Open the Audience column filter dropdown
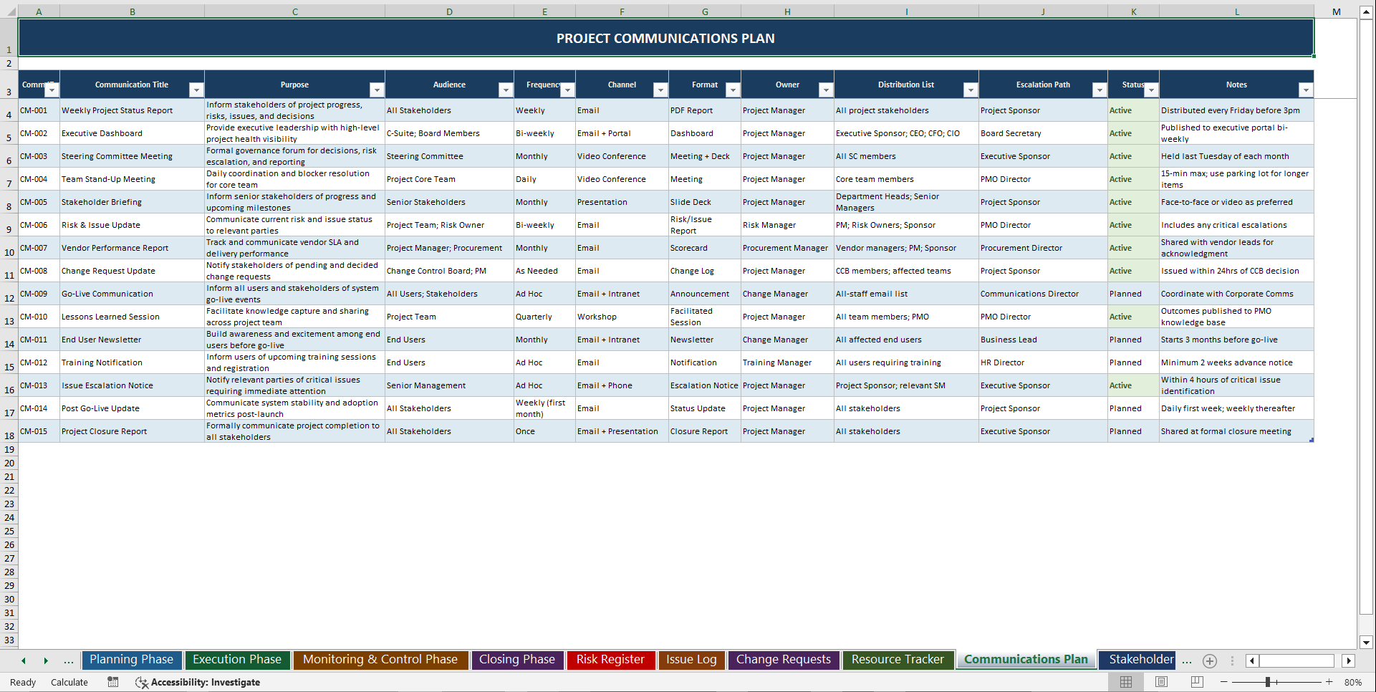1376x692 pixels. [x=506, y=90]
